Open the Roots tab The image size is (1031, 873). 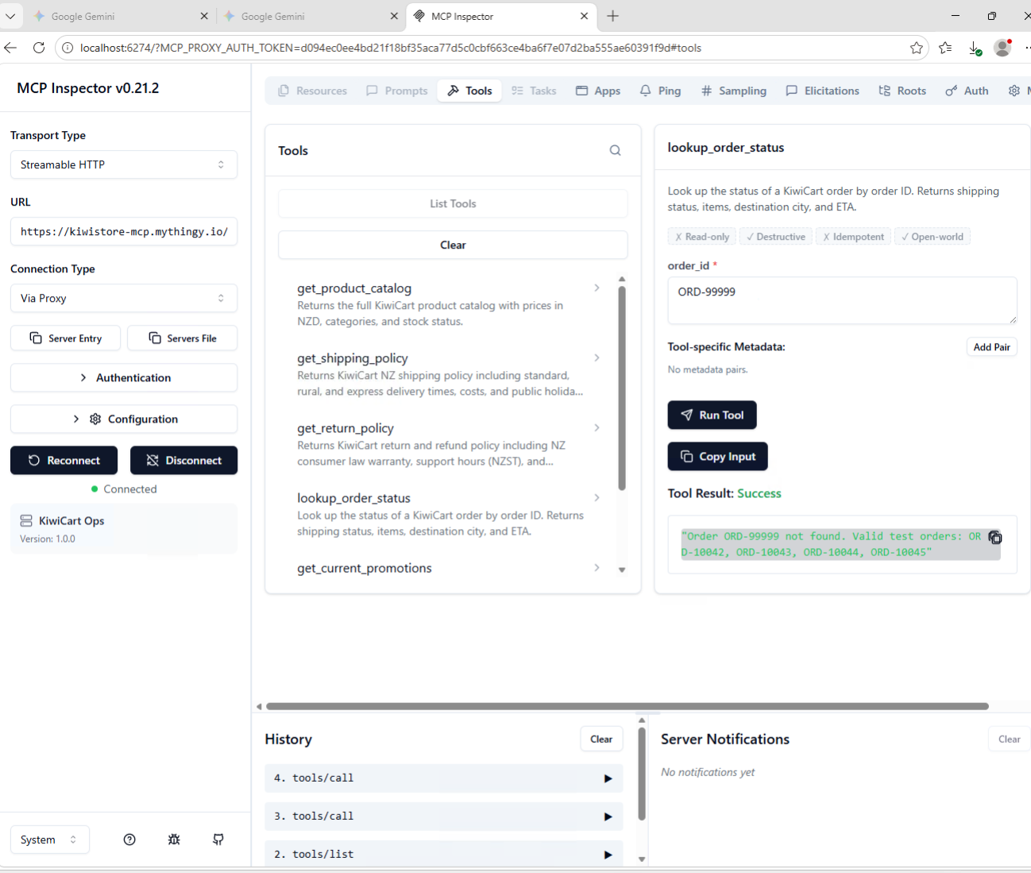[902, 91]
